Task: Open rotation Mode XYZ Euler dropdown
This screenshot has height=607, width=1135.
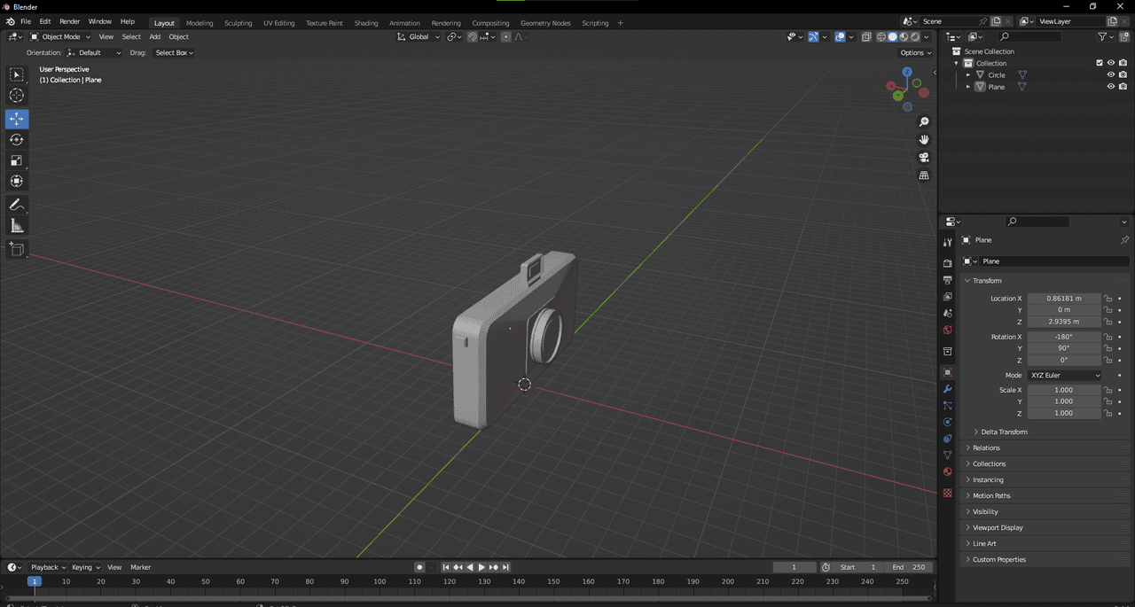Action: [x=1064, y=376]
